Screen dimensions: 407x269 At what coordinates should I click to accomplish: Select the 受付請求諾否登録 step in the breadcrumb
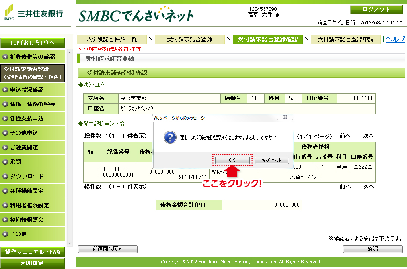pos(189,39)
